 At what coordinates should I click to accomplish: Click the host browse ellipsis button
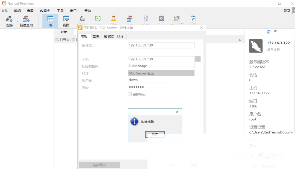click(198, 59)
